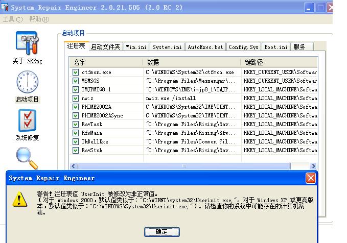347x243 pixels.
Task: Open the Config.Sys tab
Action: tap(244, 46)
